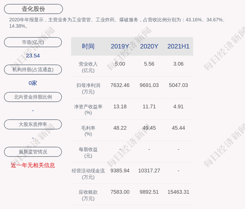Image resolution: width=245 pixels, height=209 pixels.
Task: Select the 2020Y column header
Action: pyautogui.click(x=149, y=46)
